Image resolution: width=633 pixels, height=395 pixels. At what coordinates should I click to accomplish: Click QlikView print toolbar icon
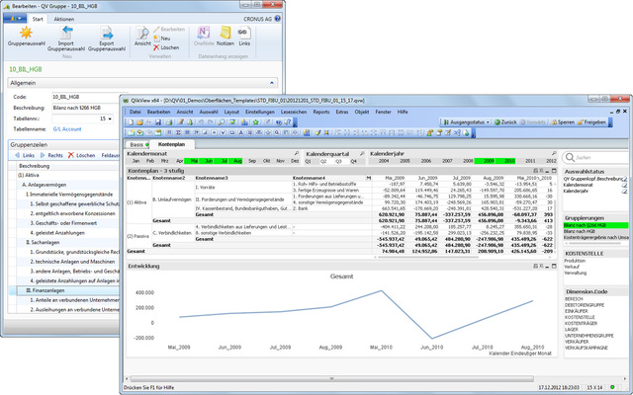click(169, 122)
